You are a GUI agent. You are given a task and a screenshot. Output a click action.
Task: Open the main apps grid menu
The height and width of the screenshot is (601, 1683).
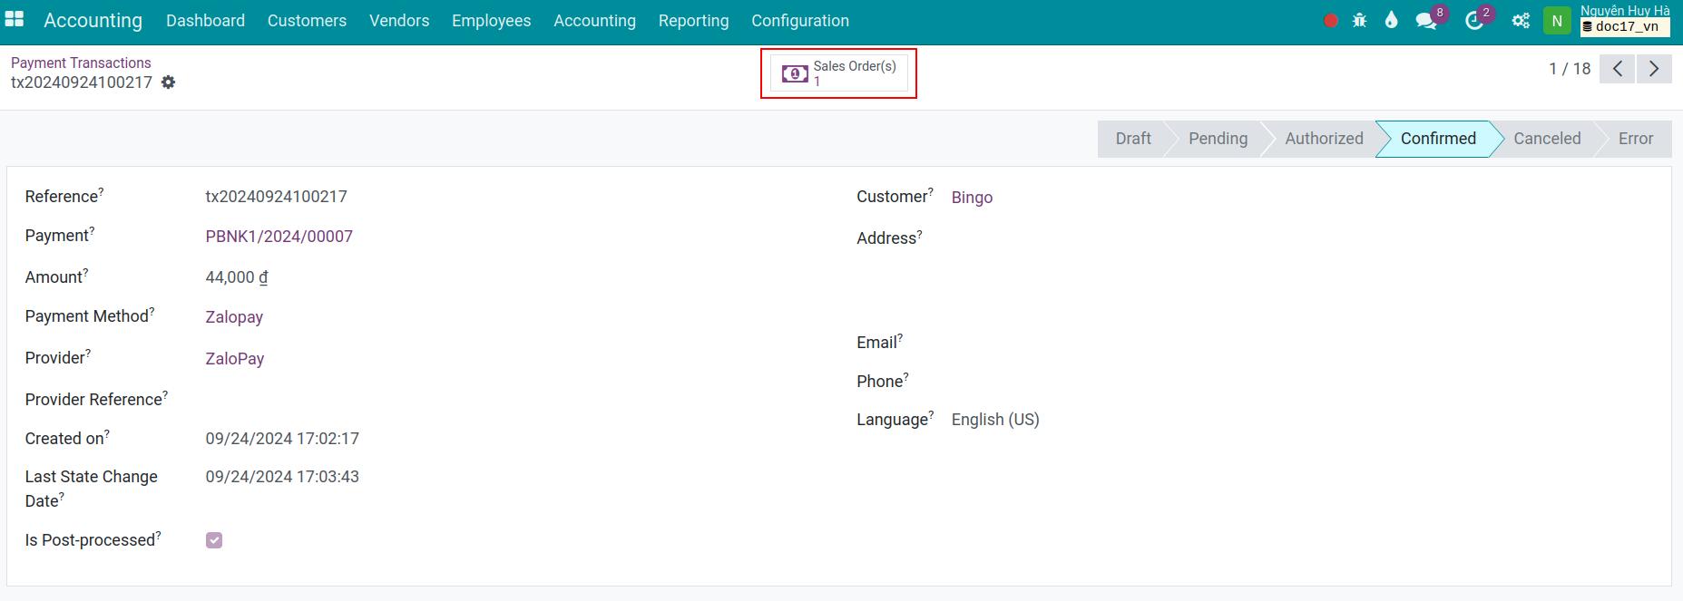click(x=15, y=20)
